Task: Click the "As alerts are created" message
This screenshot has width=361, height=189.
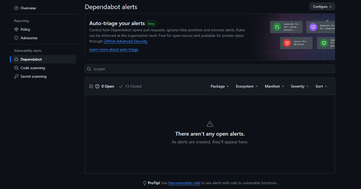Action: pyautogui.click(x=210, y=142)
